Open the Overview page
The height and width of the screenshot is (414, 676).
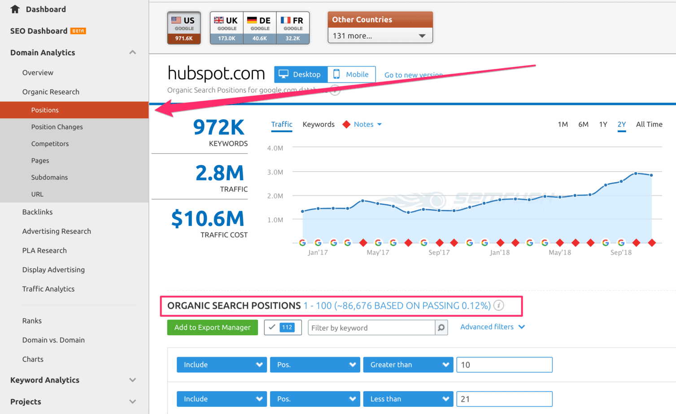(38, 73)
